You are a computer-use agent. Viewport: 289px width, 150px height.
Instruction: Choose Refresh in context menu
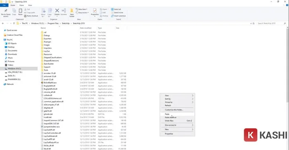[x=177, y=106]
